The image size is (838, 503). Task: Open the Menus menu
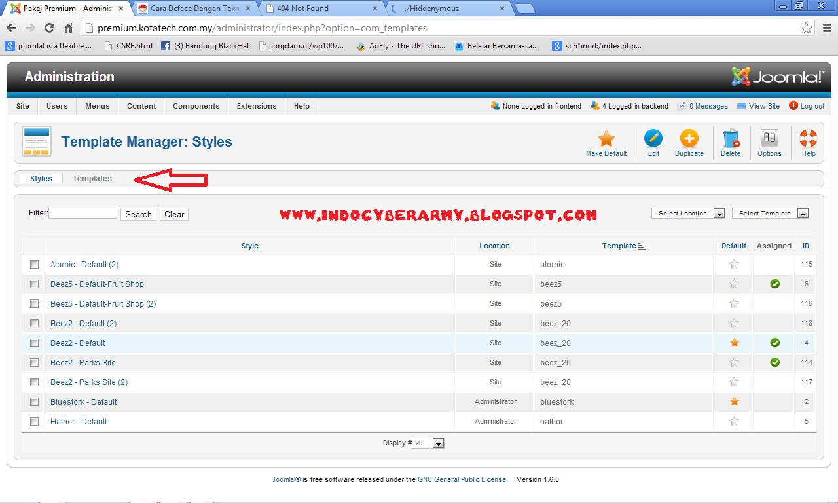point(98,106)
